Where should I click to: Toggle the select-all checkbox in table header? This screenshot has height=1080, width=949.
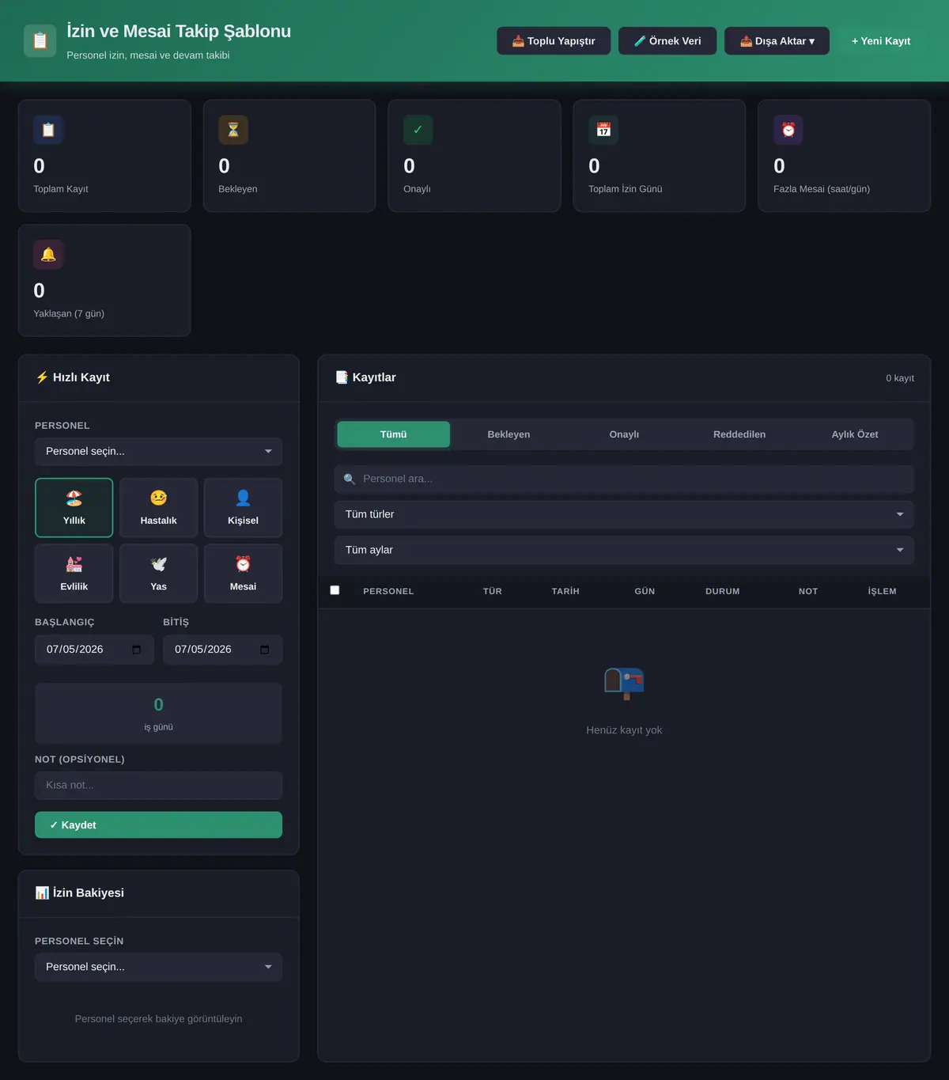(x=335, y=590)
